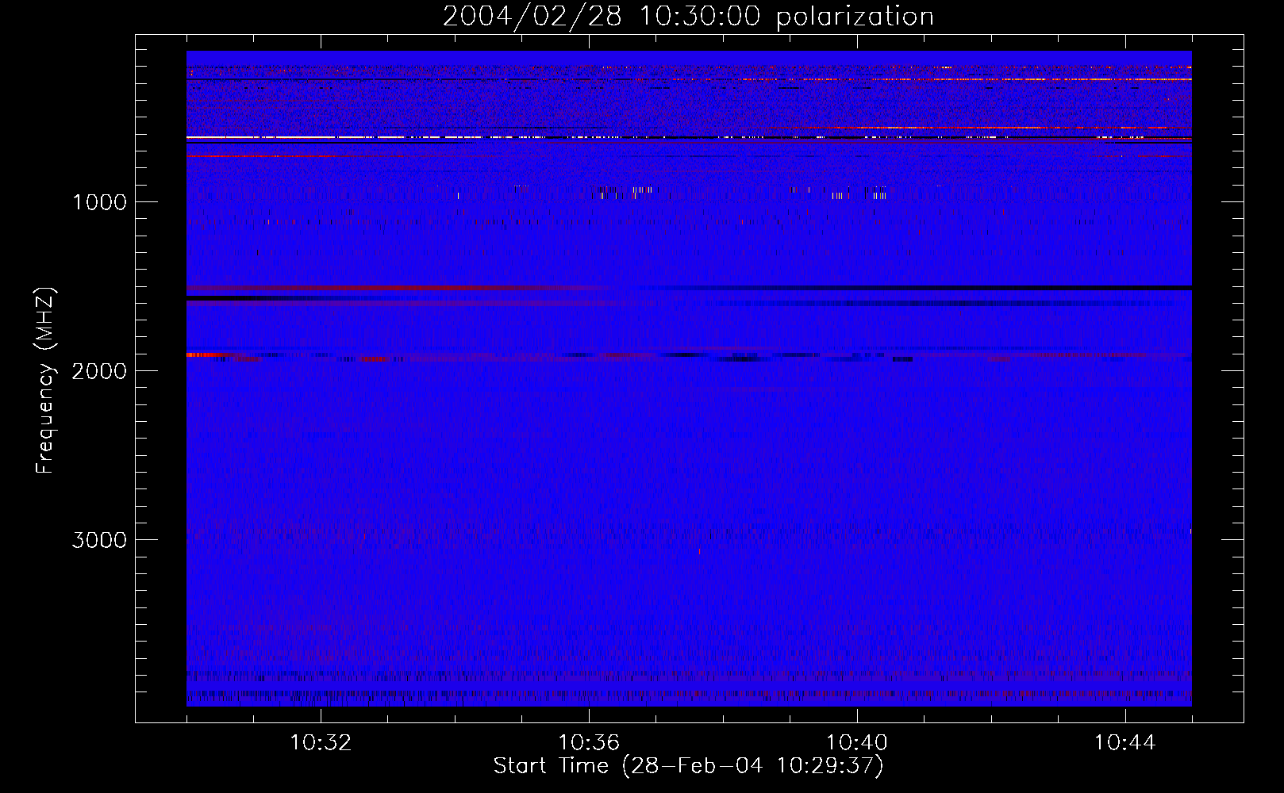Select the 2000 frequency tick label

pos(99,371)
